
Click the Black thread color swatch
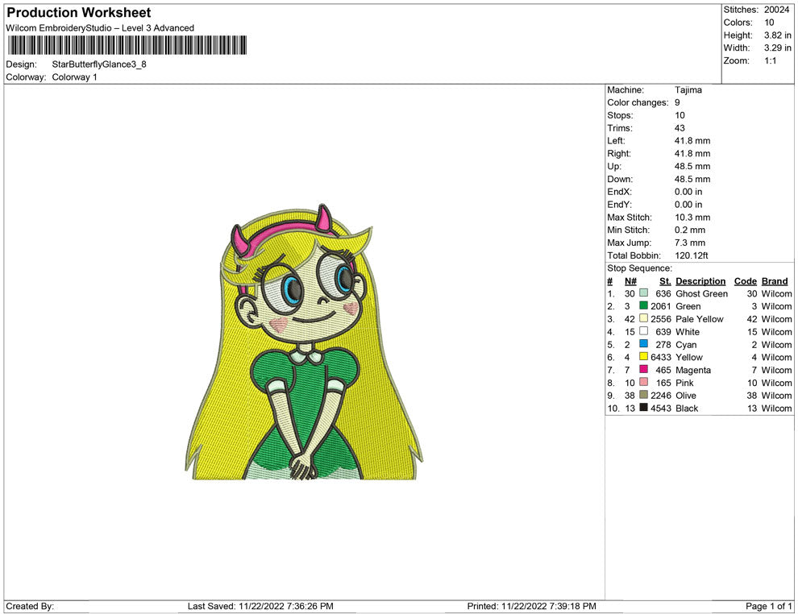click(x=644, y=408)
